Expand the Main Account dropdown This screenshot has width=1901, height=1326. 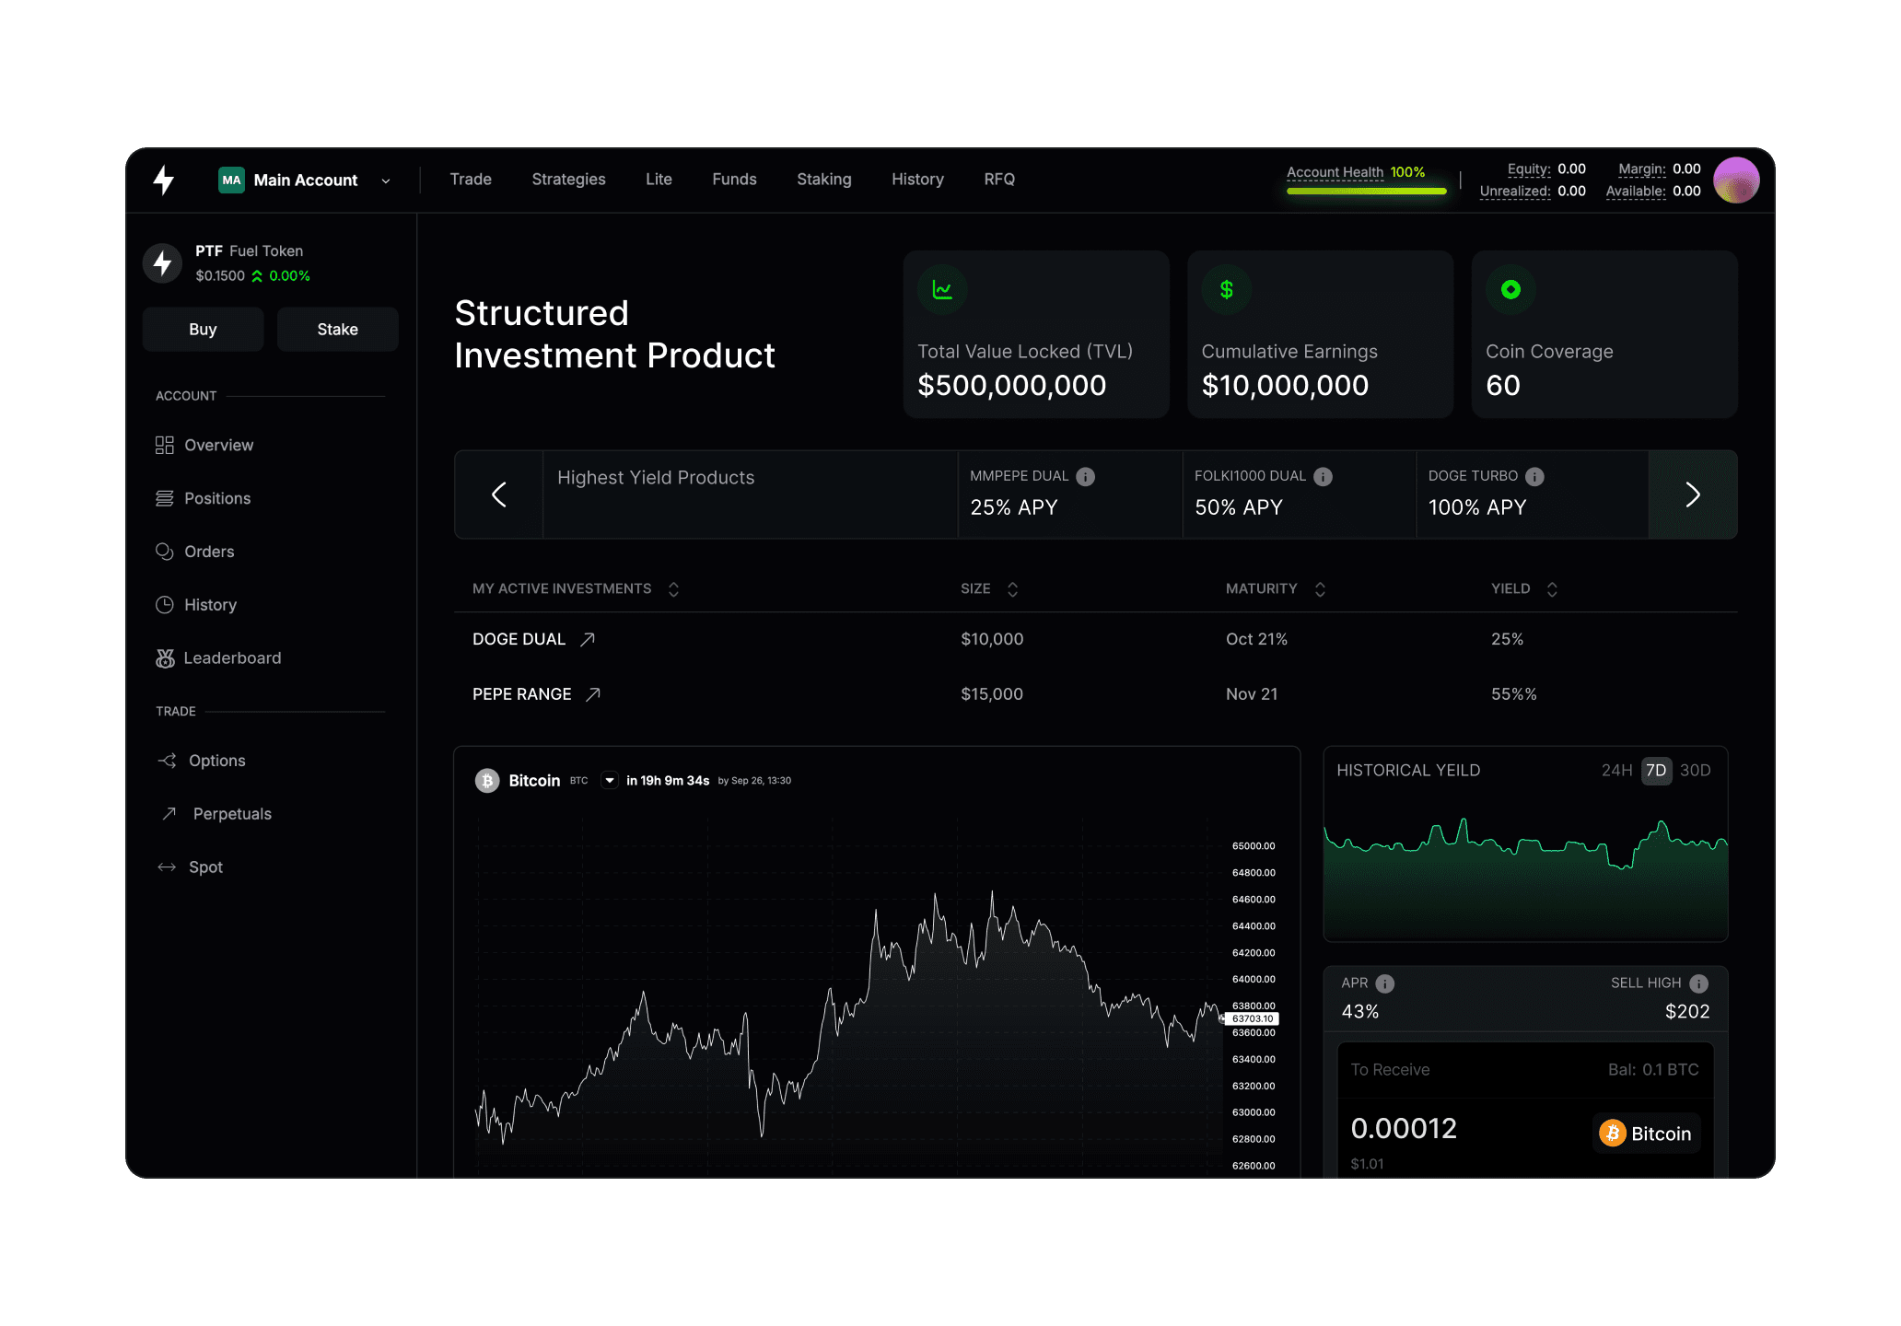pyautogui.click(x=386, y=180)
